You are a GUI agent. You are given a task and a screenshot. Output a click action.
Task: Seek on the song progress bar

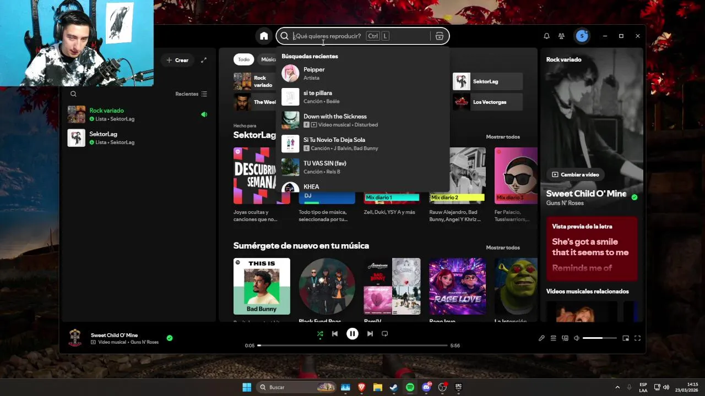click(x=352, y=345)
